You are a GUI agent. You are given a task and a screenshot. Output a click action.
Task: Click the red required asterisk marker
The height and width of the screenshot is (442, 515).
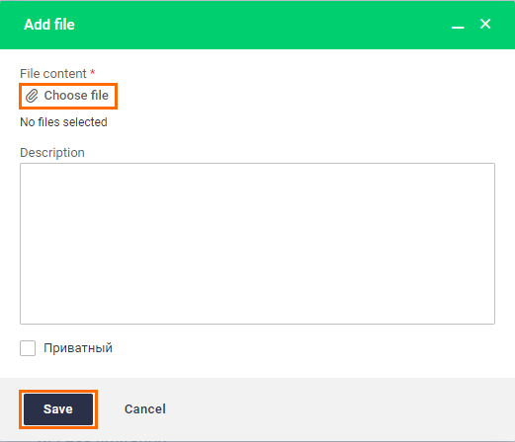tap(93, 72)
